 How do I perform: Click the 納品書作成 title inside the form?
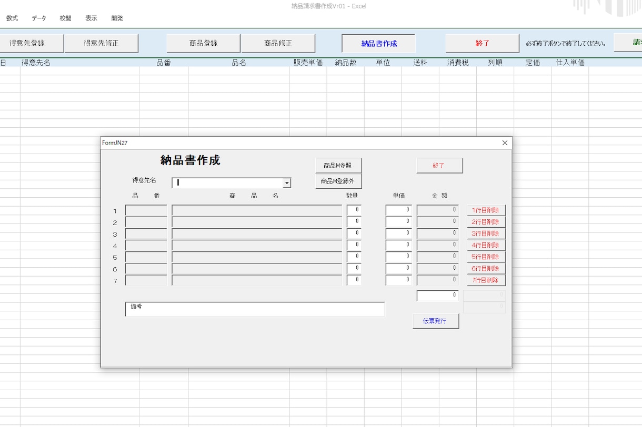point(190,160)
